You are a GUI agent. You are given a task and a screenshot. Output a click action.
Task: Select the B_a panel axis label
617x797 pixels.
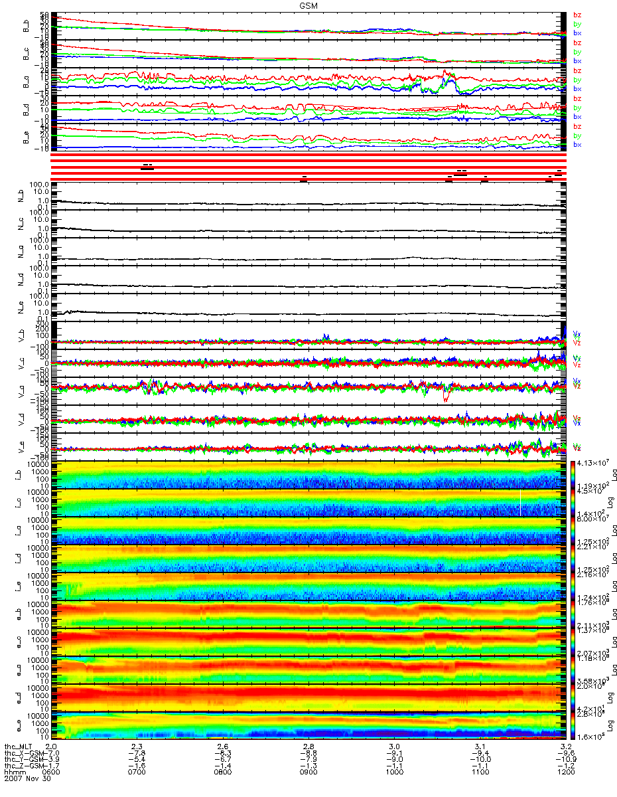point(27,83)
